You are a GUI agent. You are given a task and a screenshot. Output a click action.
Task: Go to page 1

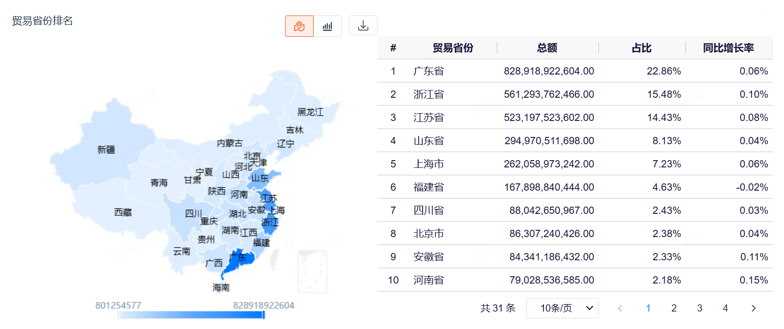tap(648, 308)
